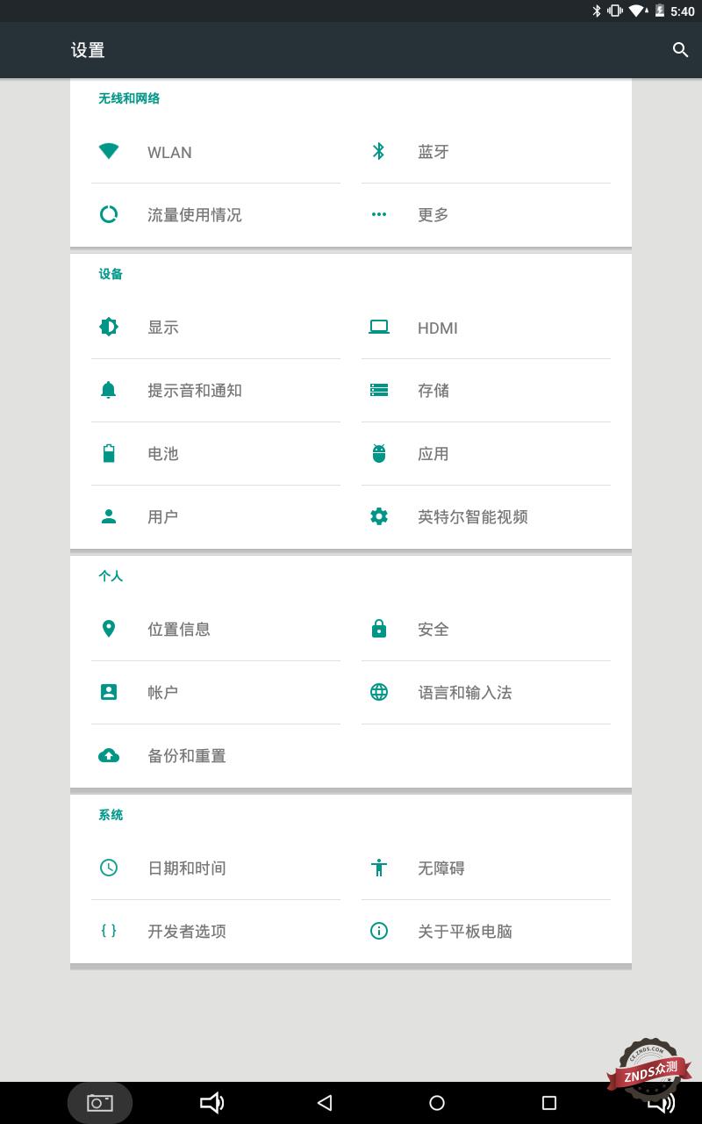This screenshot has width=702, height=1124.
Task: Select the lock icon next to 安全
Action: coord(378,629)
